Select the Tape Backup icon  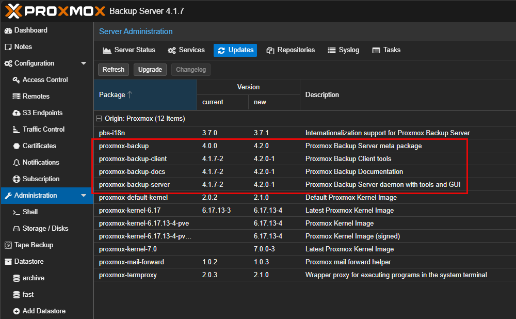(x=8, y=245)
